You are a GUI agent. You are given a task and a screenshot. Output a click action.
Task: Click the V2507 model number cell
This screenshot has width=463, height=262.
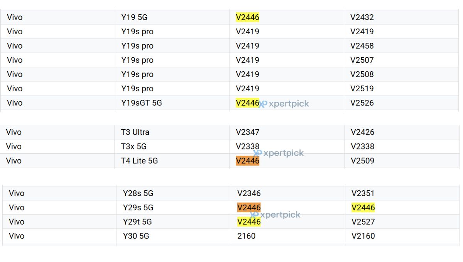362,60
